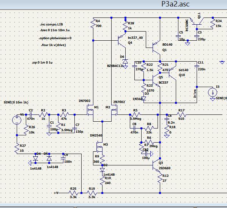Select the M3 DN2540 MOSFET symbol
The image size is (227, 208).
tap(99, 147)
